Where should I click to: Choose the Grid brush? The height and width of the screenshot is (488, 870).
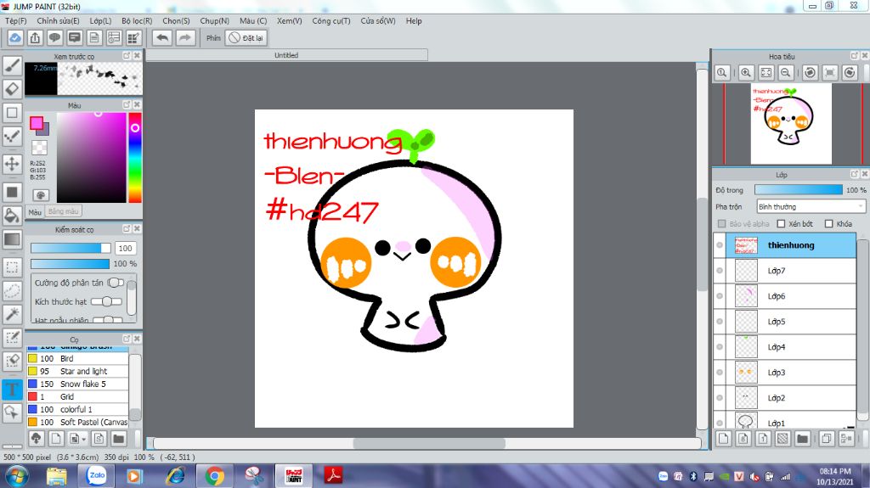[x=77, y=396]
